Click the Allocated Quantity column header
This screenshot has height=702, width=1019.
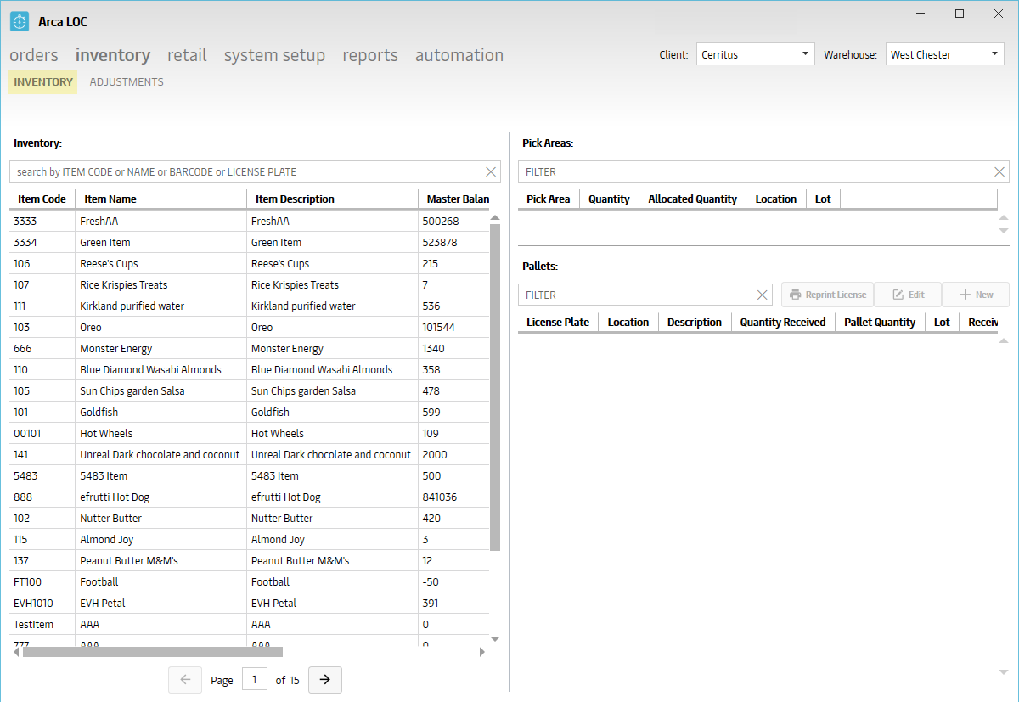692,199
